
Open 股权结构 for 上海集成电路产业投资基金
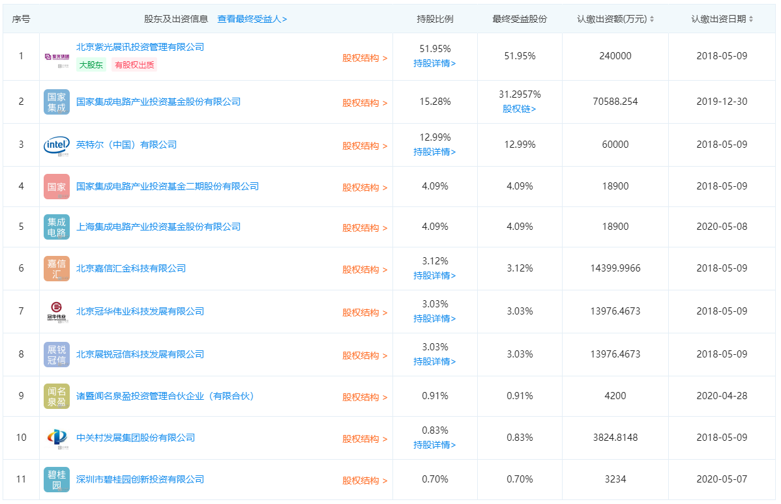[364, 228]
